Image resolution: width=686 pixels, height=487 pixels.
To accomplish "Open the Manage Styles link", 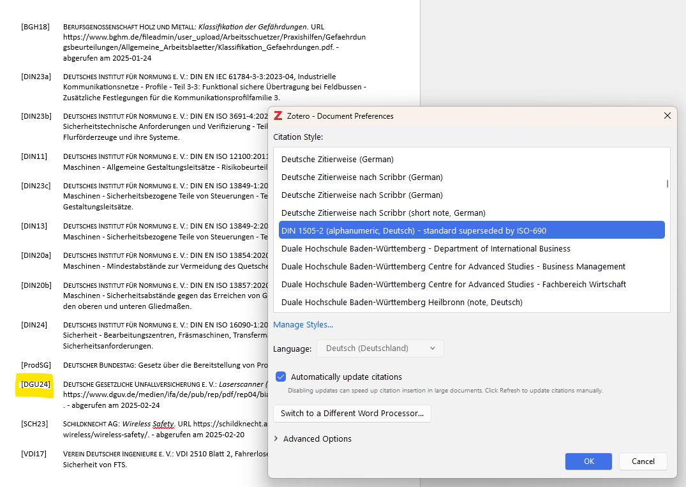I will click(x=302, y=325).
